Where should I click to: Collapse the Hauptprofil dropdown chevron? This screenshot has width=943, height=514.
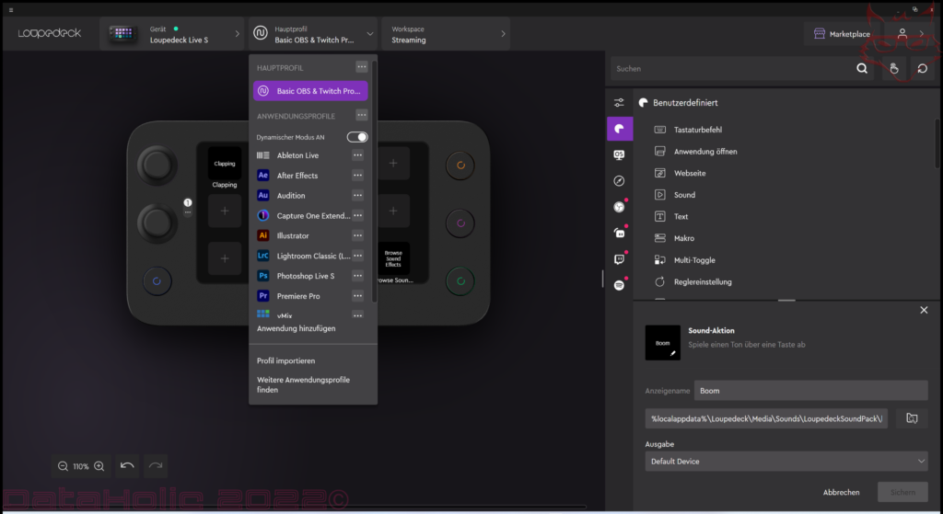pyautogui.click(x=370, y=34)
